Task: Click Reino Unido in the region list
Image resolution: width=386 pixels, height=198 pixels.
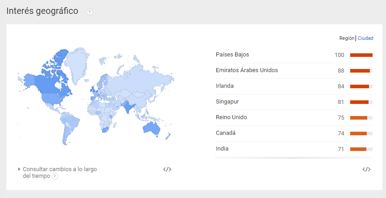Action: point(231,117)
